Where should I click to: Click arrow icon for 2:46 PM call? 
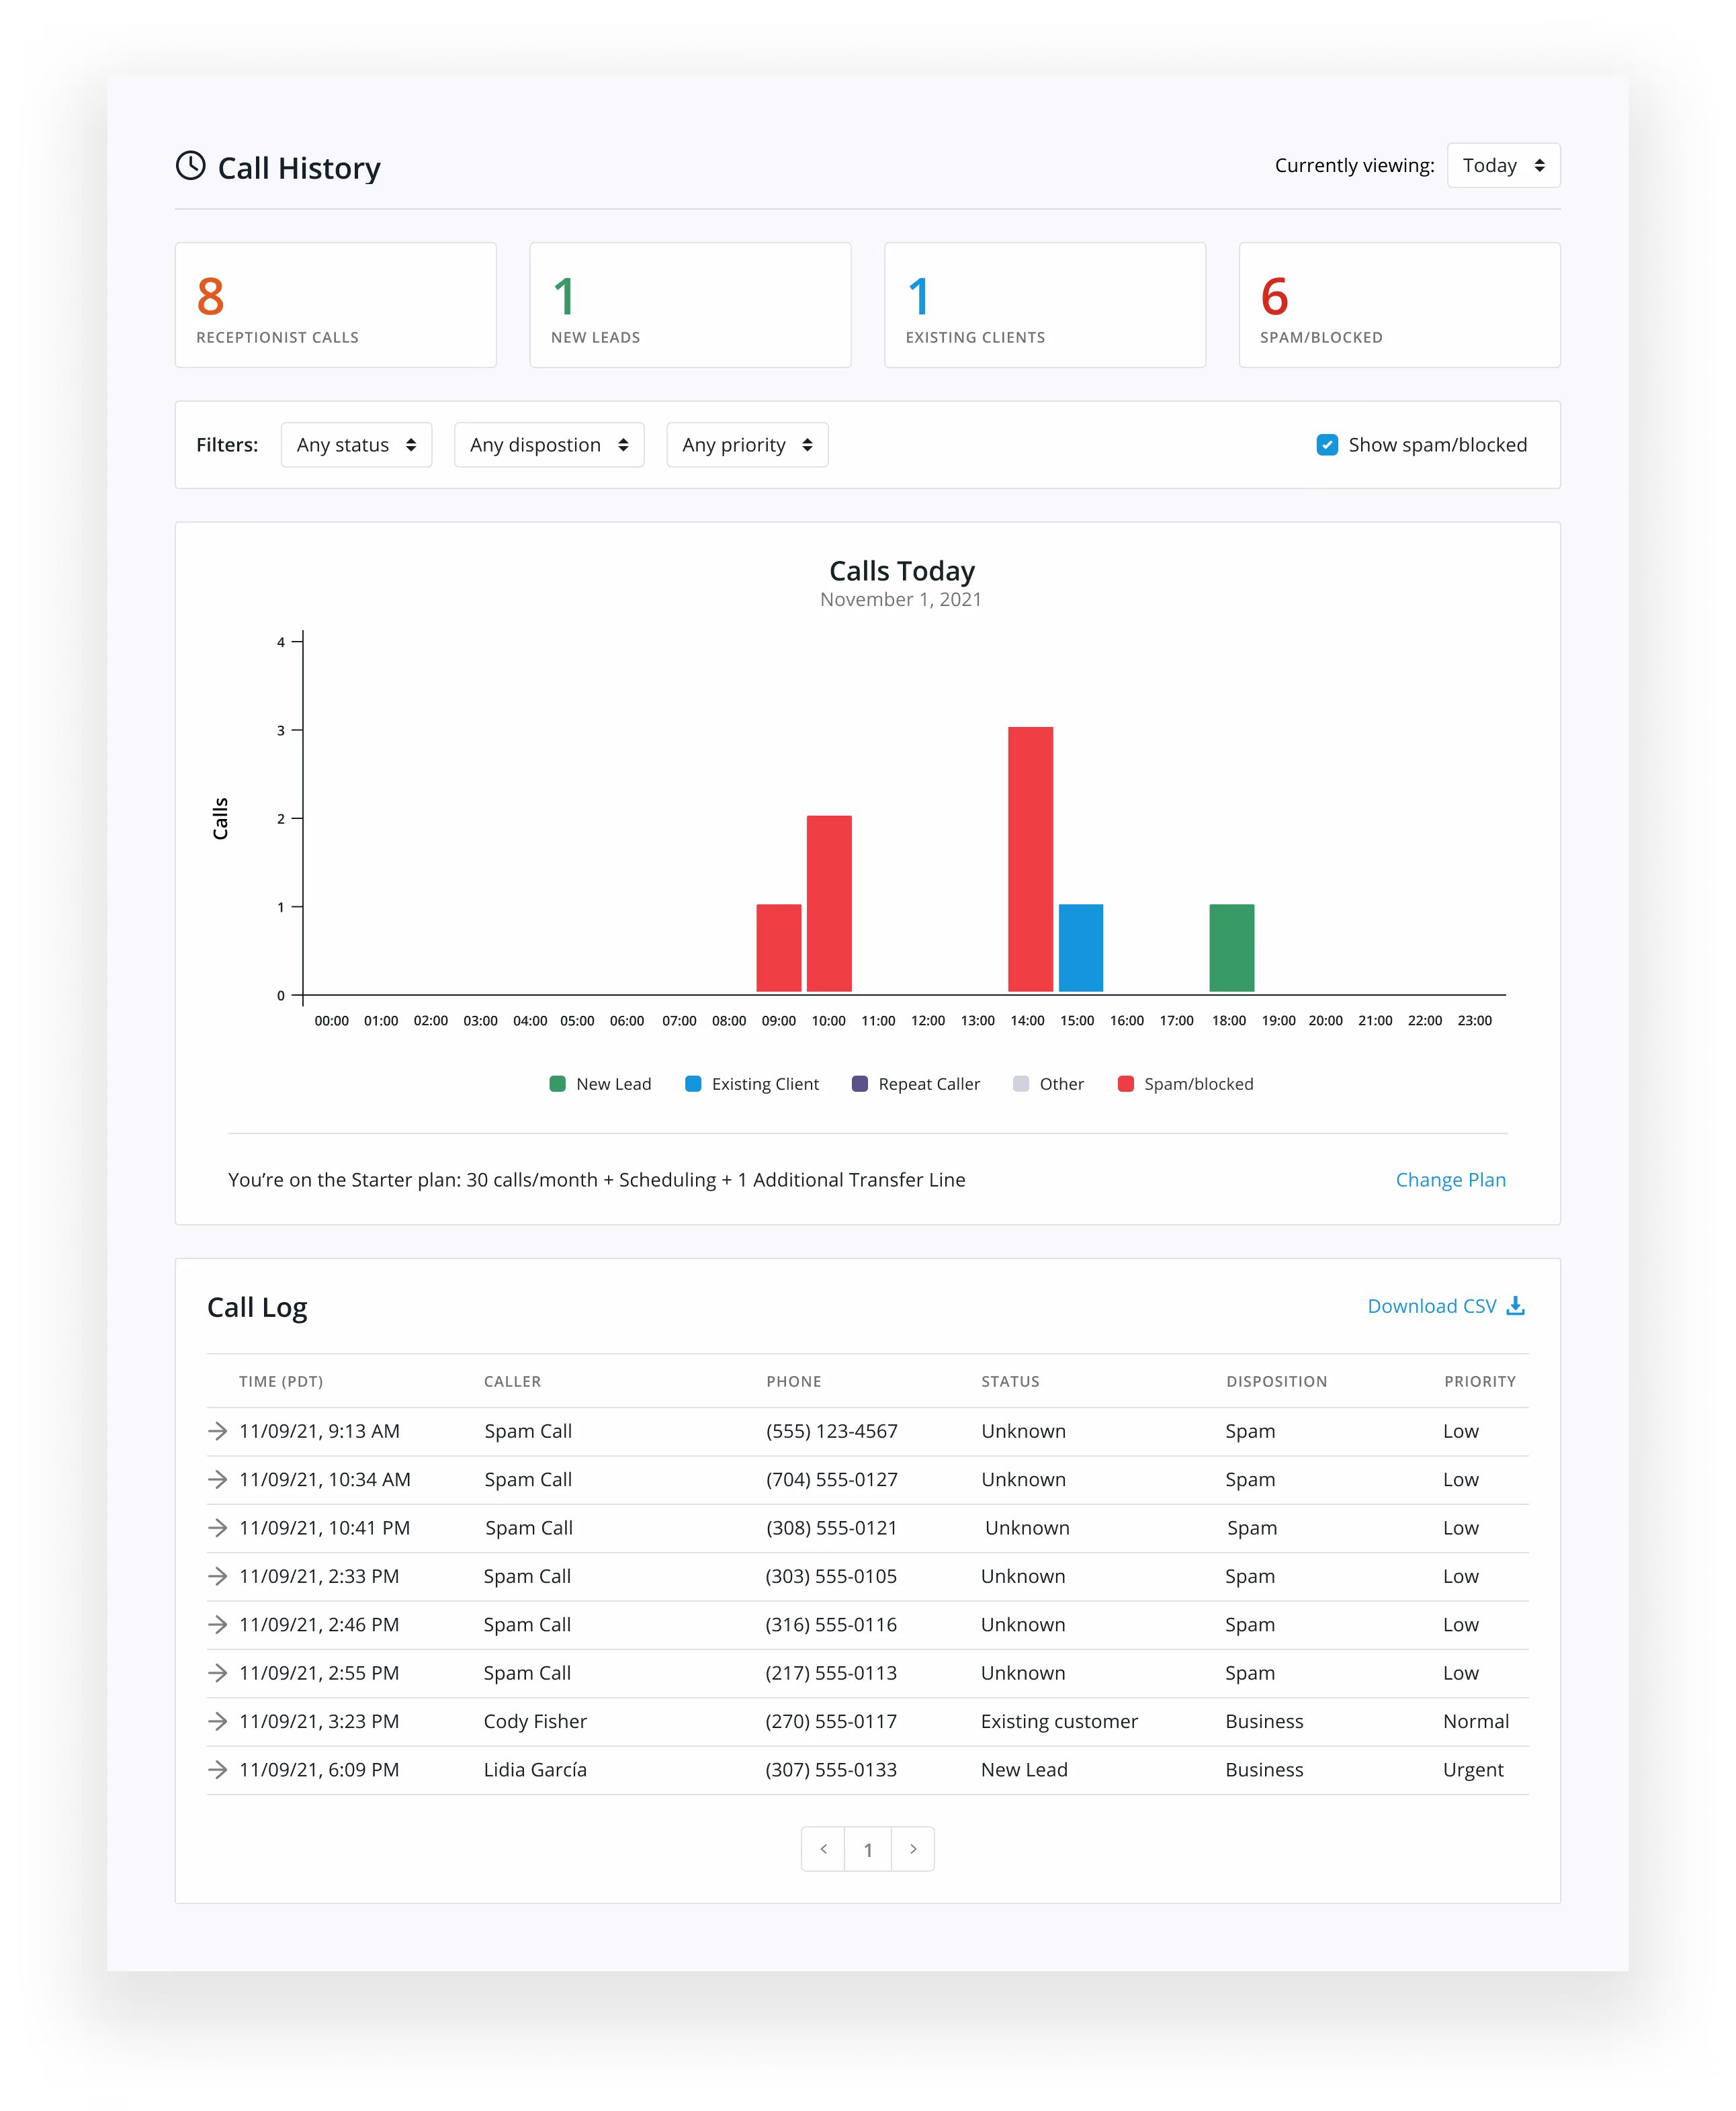click(217, 1624)
